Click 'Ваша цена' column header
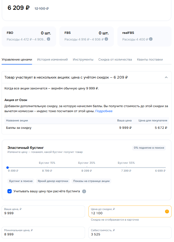174x242 pixels. click(124, 121)
